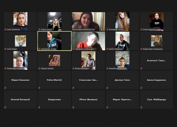The height and width of the screenshot is (127, 177).
Task: Click muted mic icon in single-name Владислава tile
Action: pos(39,107)
